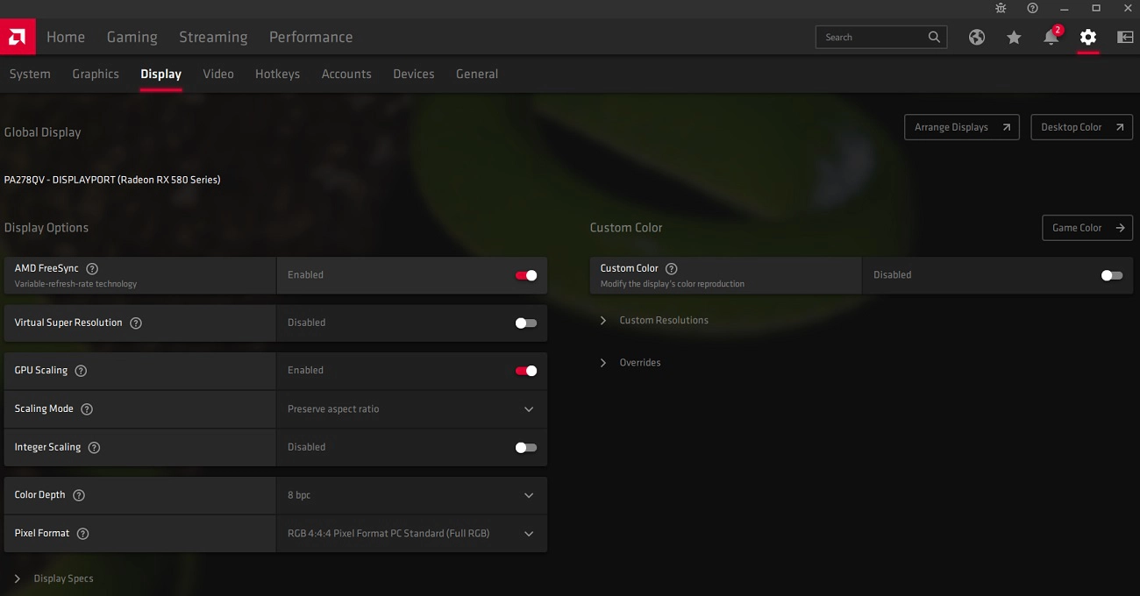The image size is (1140, 596).
Task: Open the Performance tab
Action: click(x=310, y=37)
